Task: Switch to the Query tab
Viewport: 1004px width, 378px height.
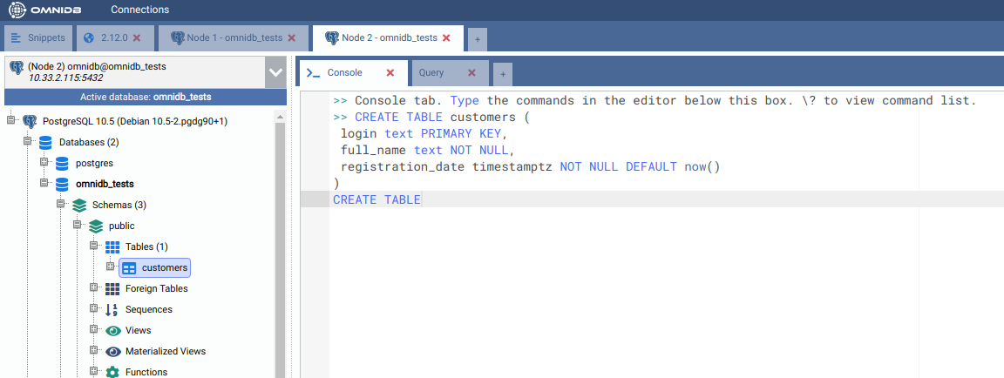Action: tap(431, 73)
